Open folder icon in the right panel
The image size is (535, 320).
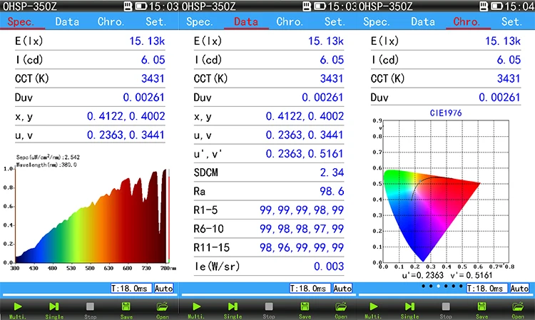coord(519,306)
